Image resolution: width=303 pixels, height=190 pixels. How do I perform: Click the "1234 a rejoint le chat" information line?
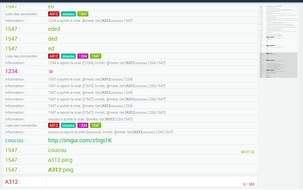coord(107,63)
